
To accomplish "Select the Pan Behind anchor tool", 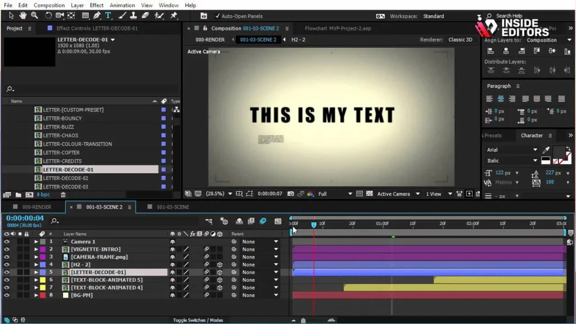I will point(71,15).
